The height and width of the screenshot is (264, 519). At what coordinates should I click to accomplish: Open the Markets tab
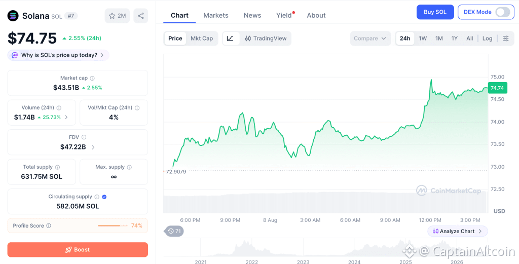216,15
